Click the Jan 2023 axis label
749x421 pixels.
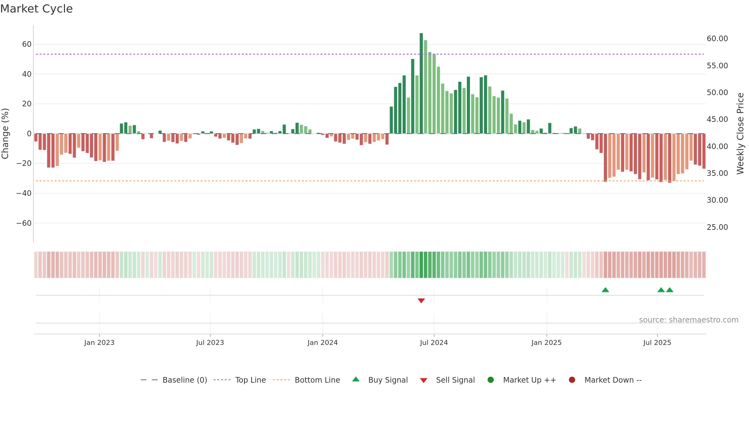click(x=99, y=342)
